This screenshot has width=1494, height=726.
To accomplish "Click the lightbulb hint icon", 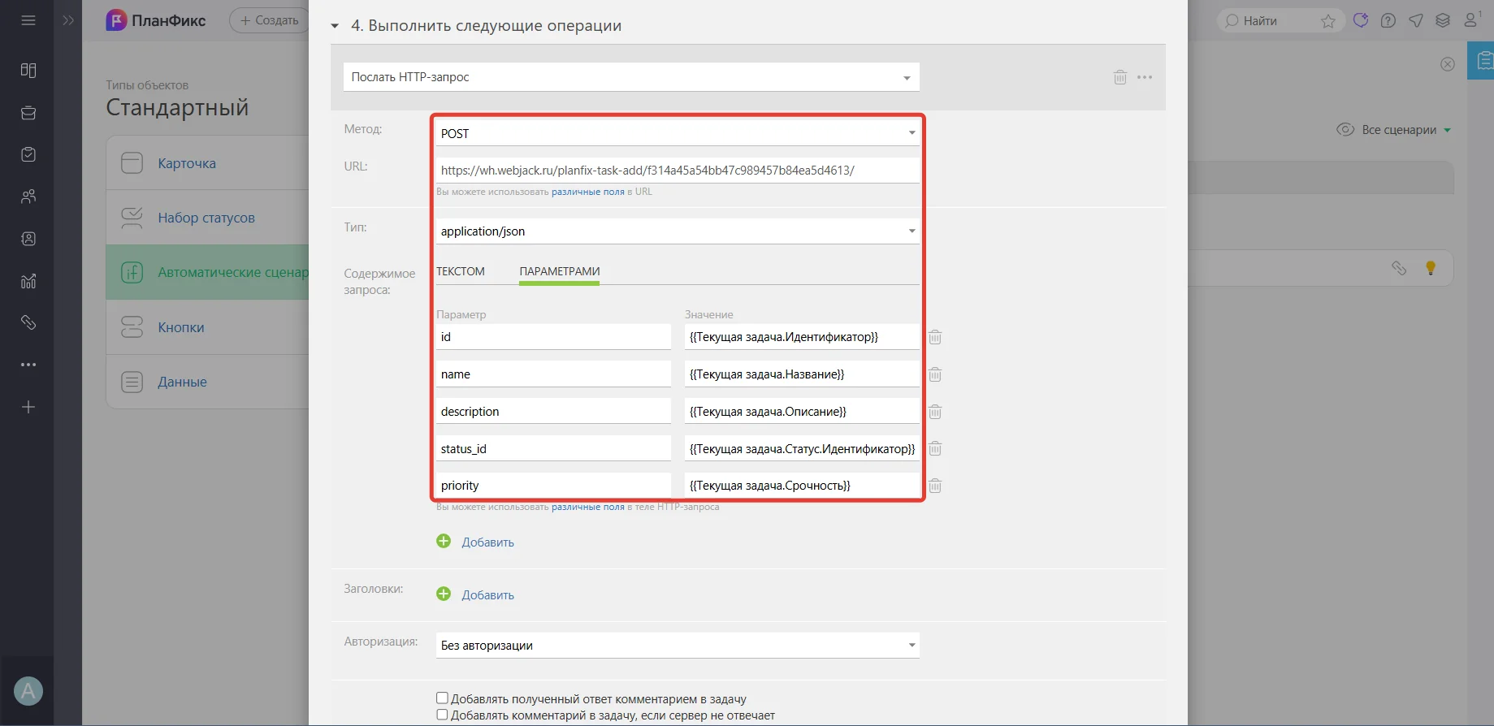I will [x=1431, y=268].
